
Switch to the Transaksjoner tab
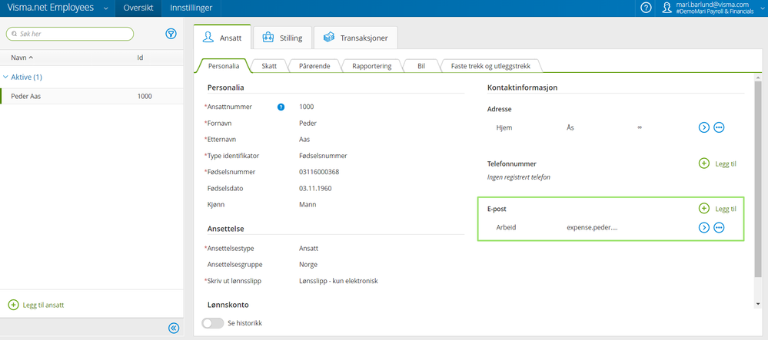tap(356, 38)
